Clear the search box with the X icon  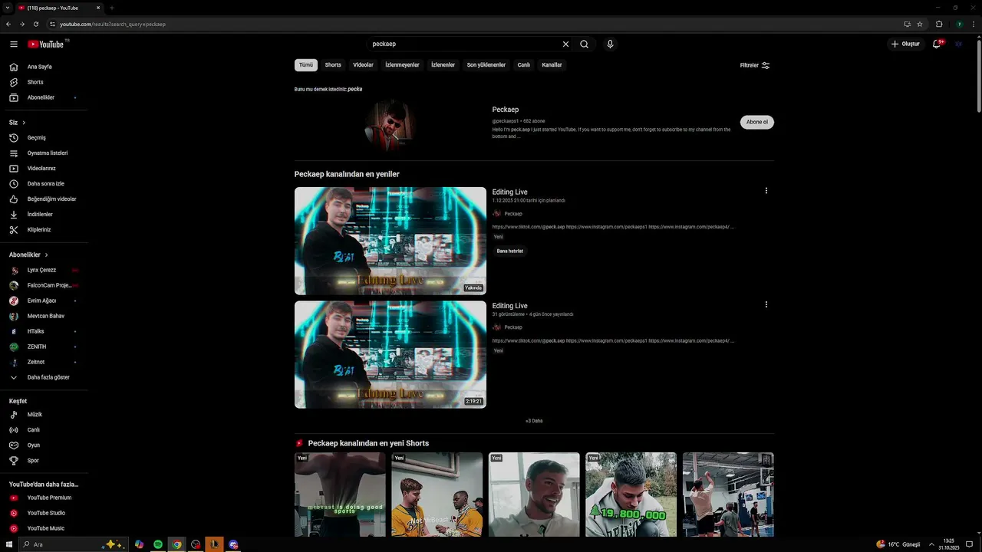tap(566, 44)
